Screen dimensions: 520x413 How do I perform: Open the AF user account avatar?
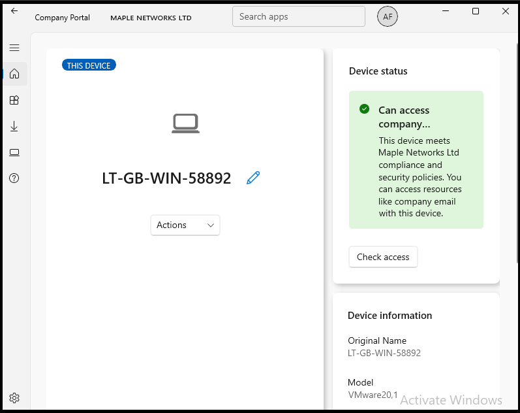[388, 17]
